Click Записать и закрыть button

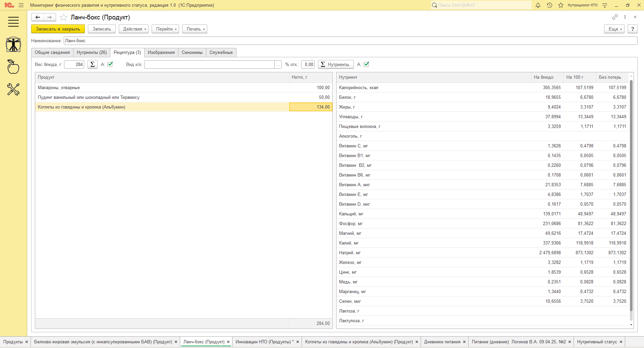[58, 29]
